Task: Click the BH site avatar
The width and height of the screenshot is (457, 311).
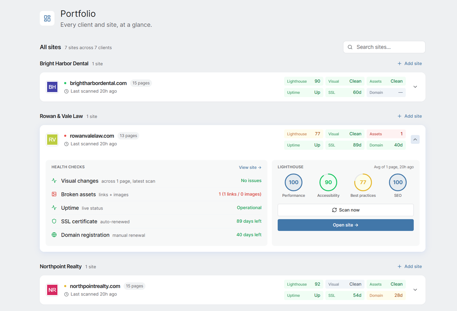Action: point(52,87)
